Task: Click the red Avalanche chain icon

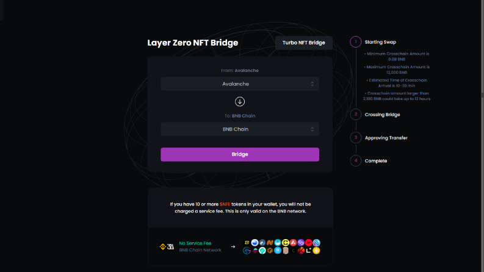Action: tap(293, 243)
